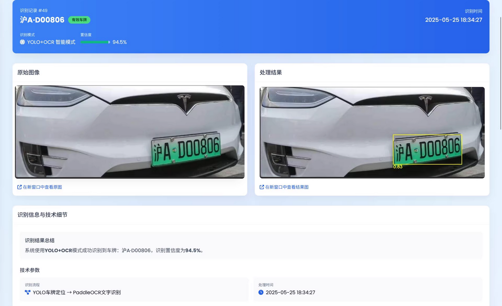Select the 沪A·D00806 plate number title
502x306 pixels.
42,20
